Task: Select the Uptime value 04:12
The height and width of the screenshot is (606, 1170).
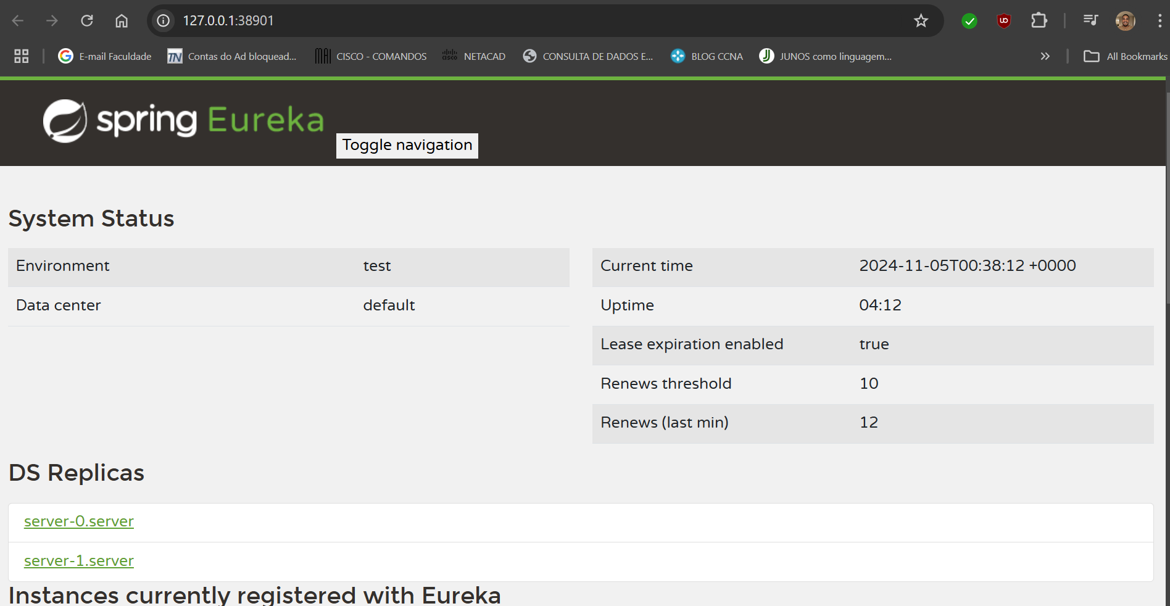Action: tap(881, 305)
